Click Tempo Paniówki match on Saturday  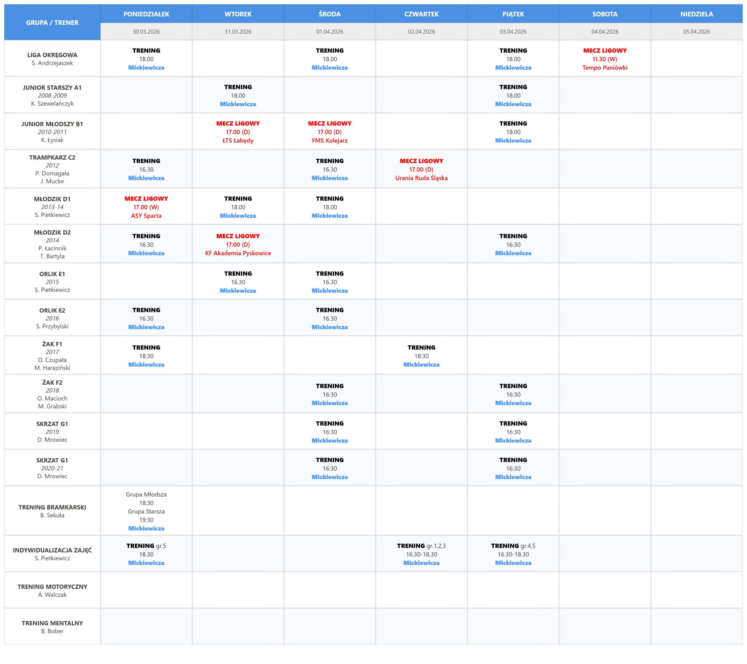tap(605, 68)
